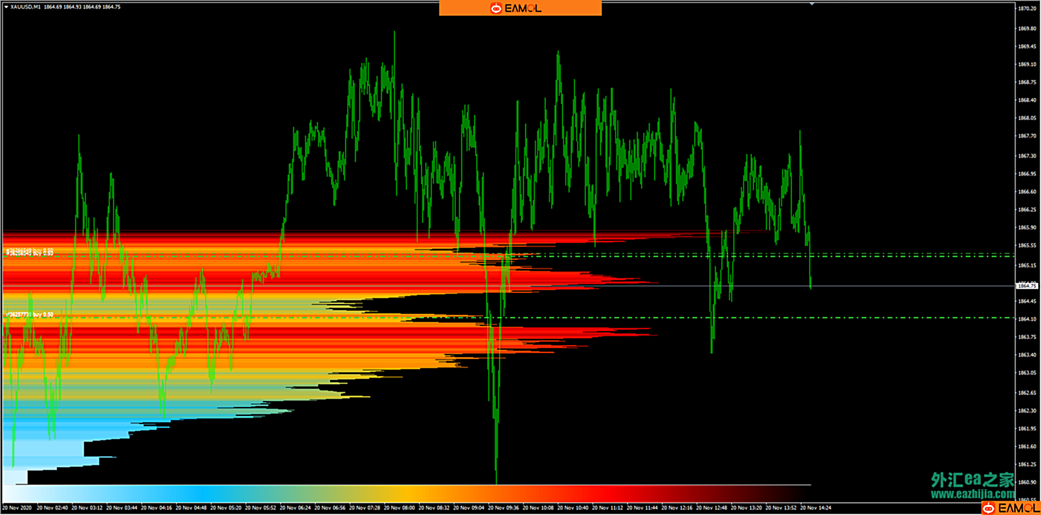Click the 20 Nov 2020 date label
The image size is (1041, 515).
tap(17, 508)
